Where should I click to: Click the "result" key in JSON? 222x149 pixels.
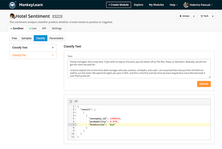tap(86, 109)
